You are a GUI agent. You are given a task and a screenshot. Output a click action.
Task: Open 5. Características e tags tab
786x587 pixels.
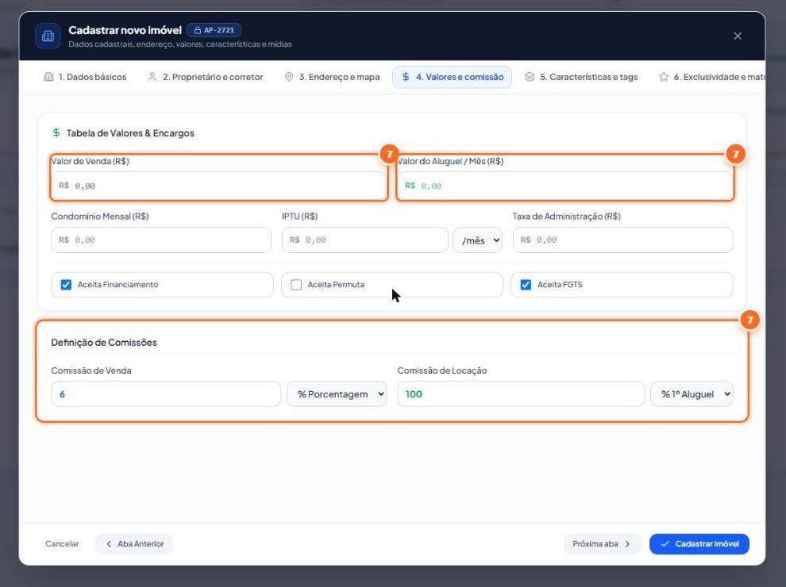pyautogui.click(x=581, y=77)
